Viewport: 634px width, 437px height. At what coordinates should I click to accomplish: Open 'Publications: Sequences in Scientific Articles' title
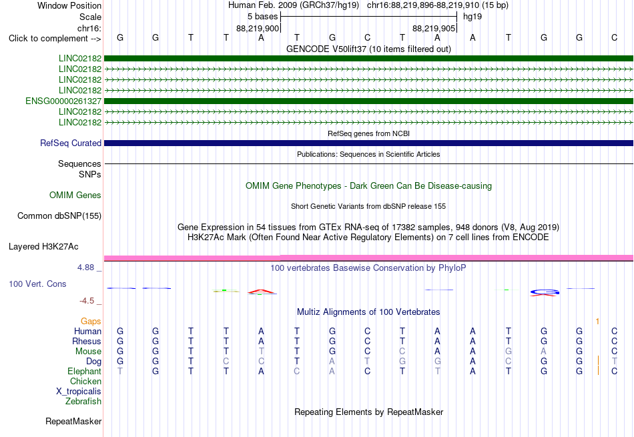pos(368,154)
